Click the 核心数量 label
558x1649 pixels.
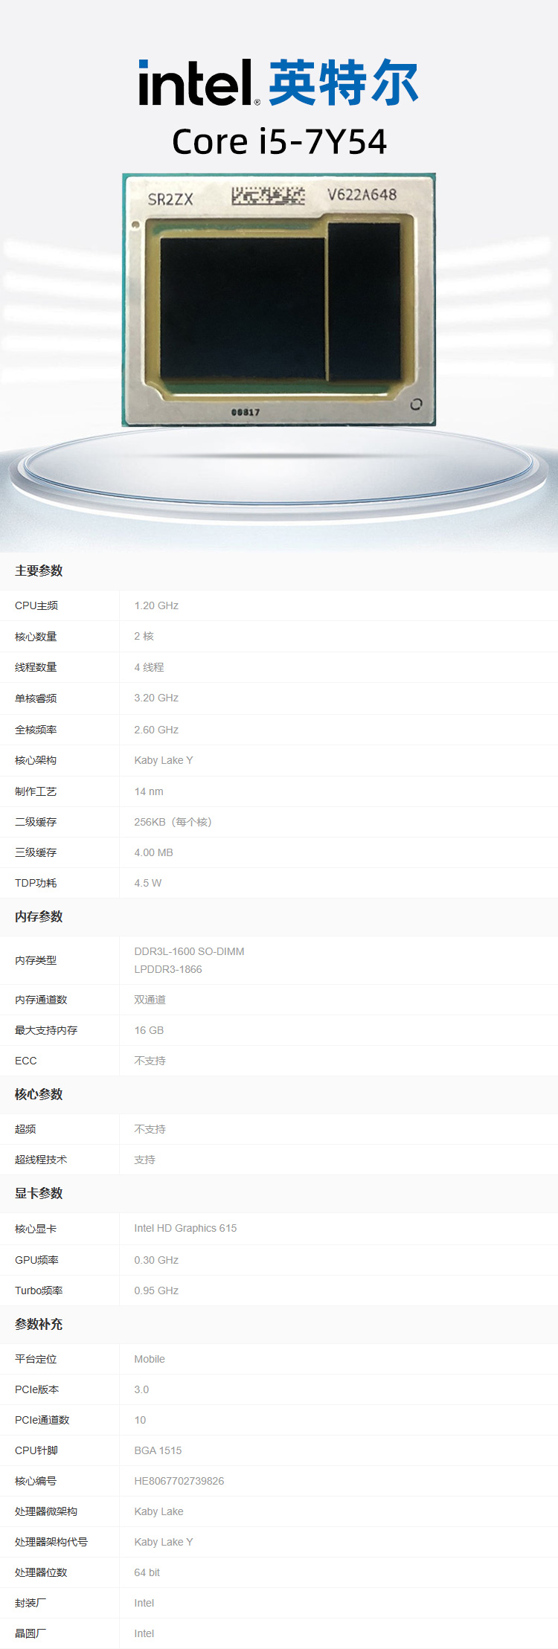pyautogui.click(x=36, y=637)
